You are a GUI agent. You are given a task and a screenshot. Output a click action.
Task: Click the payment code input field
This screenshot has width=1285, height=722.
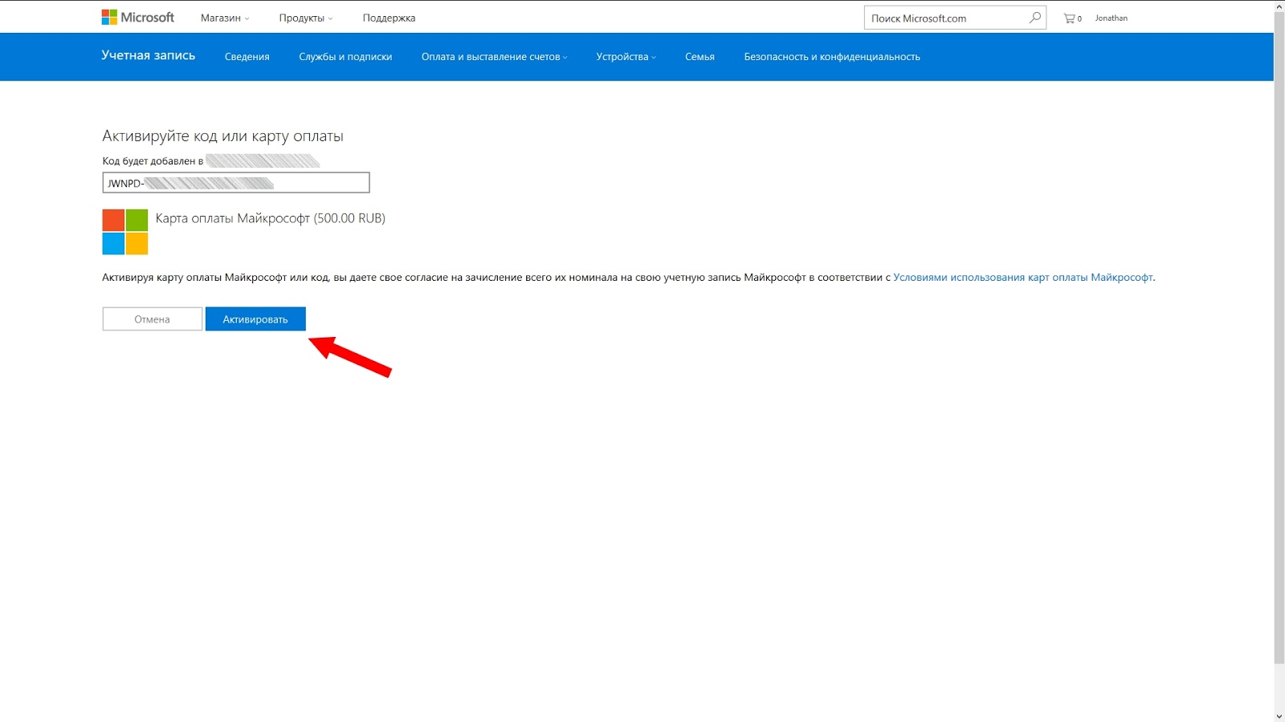pyautogui.click(x=236, y=183)
